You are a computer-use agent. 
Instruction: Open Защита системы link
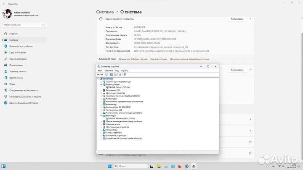coord(159,59)
